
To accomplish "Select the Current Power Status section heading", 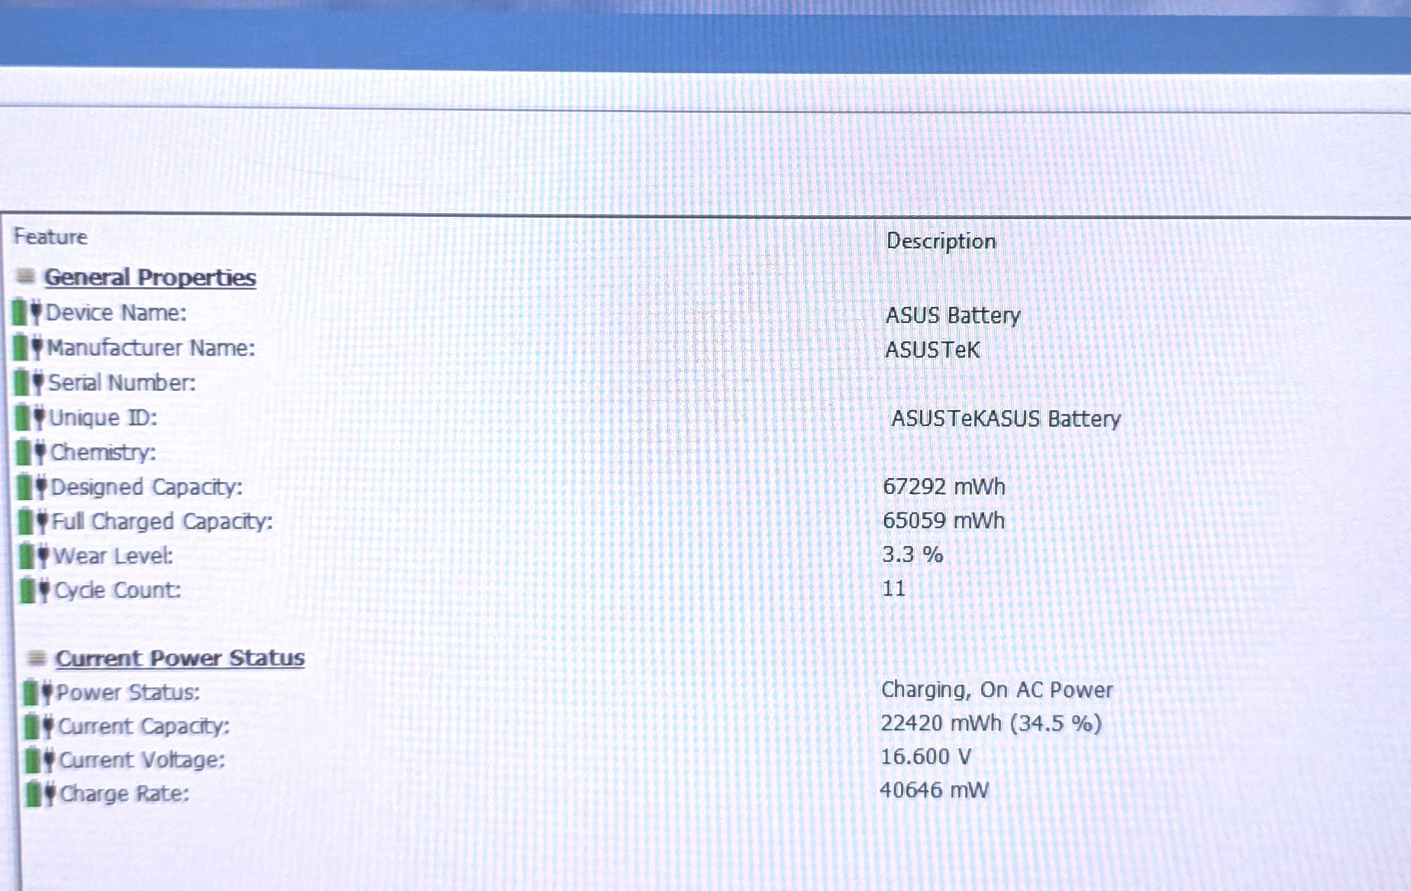I will (179, 657).
